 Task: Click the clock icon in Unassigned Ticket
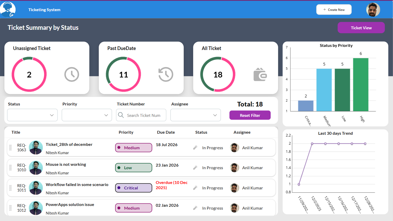pyautogui.click(x=72, y=75)
